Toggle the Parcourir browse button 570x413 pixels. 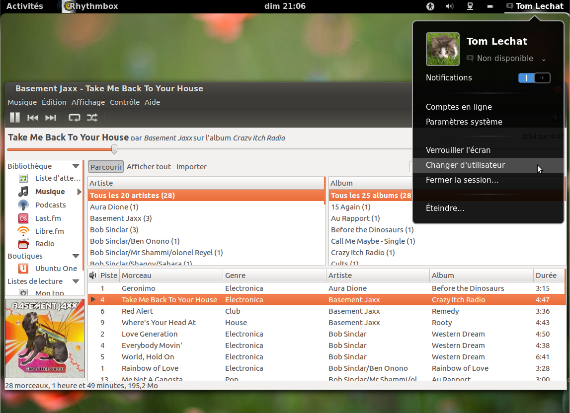coord(106,167)
